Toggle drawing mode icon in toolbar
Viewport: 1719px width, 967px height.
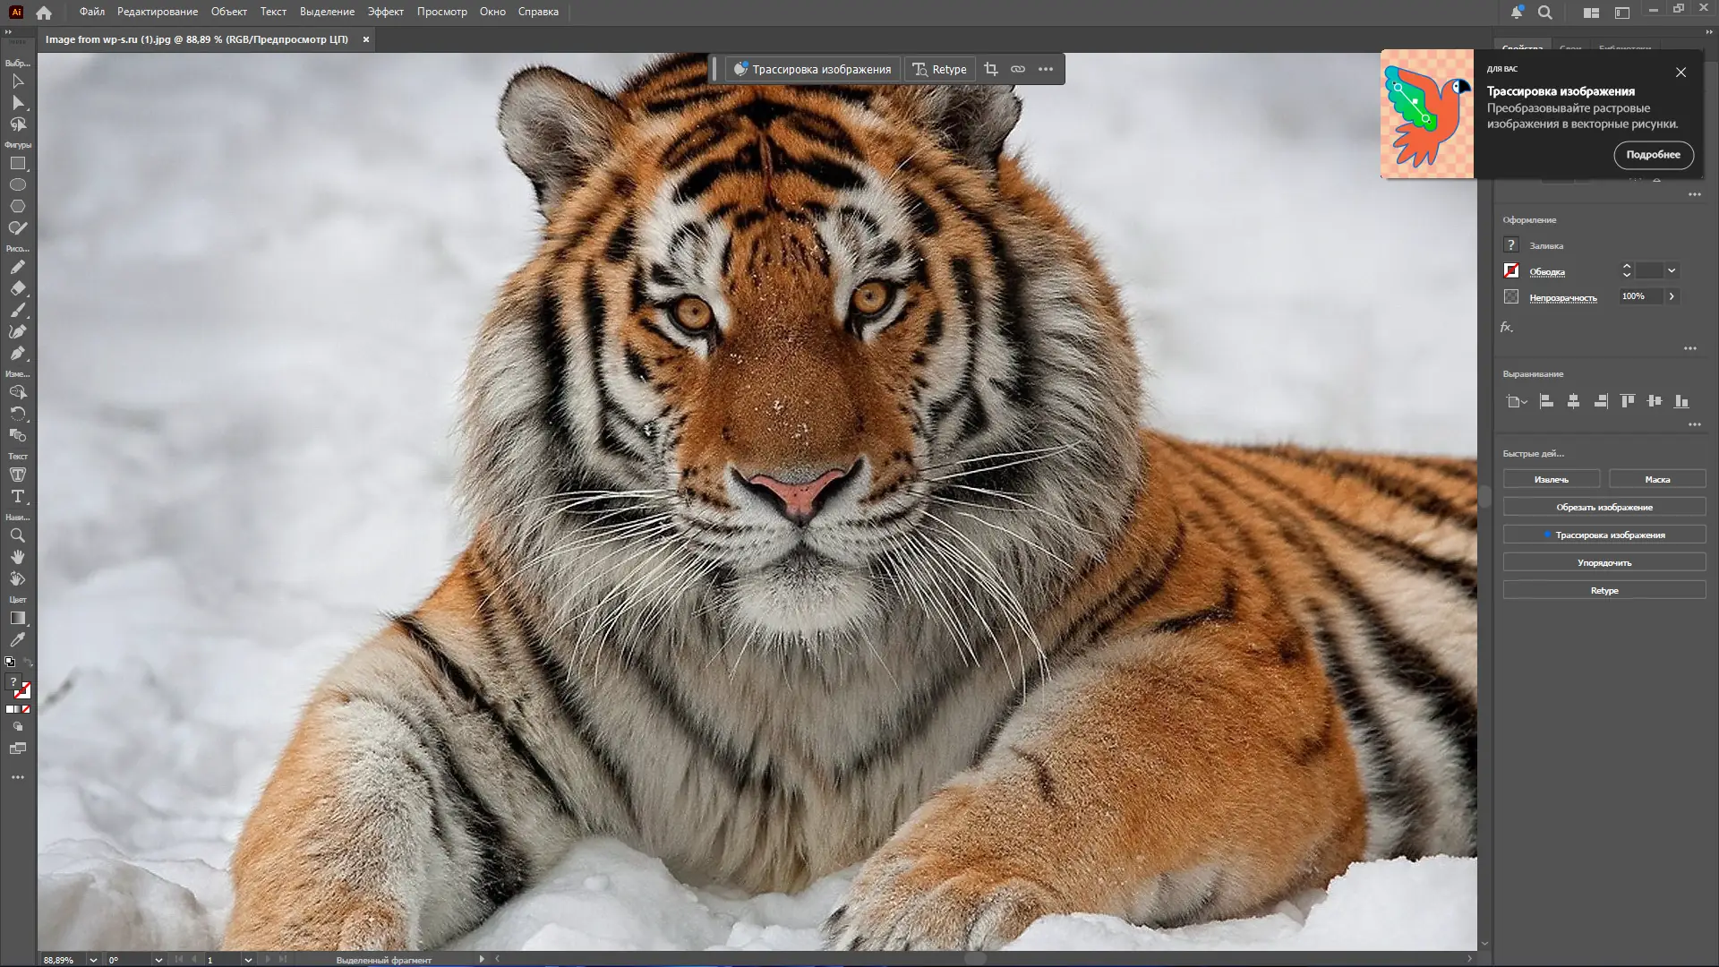18,727
